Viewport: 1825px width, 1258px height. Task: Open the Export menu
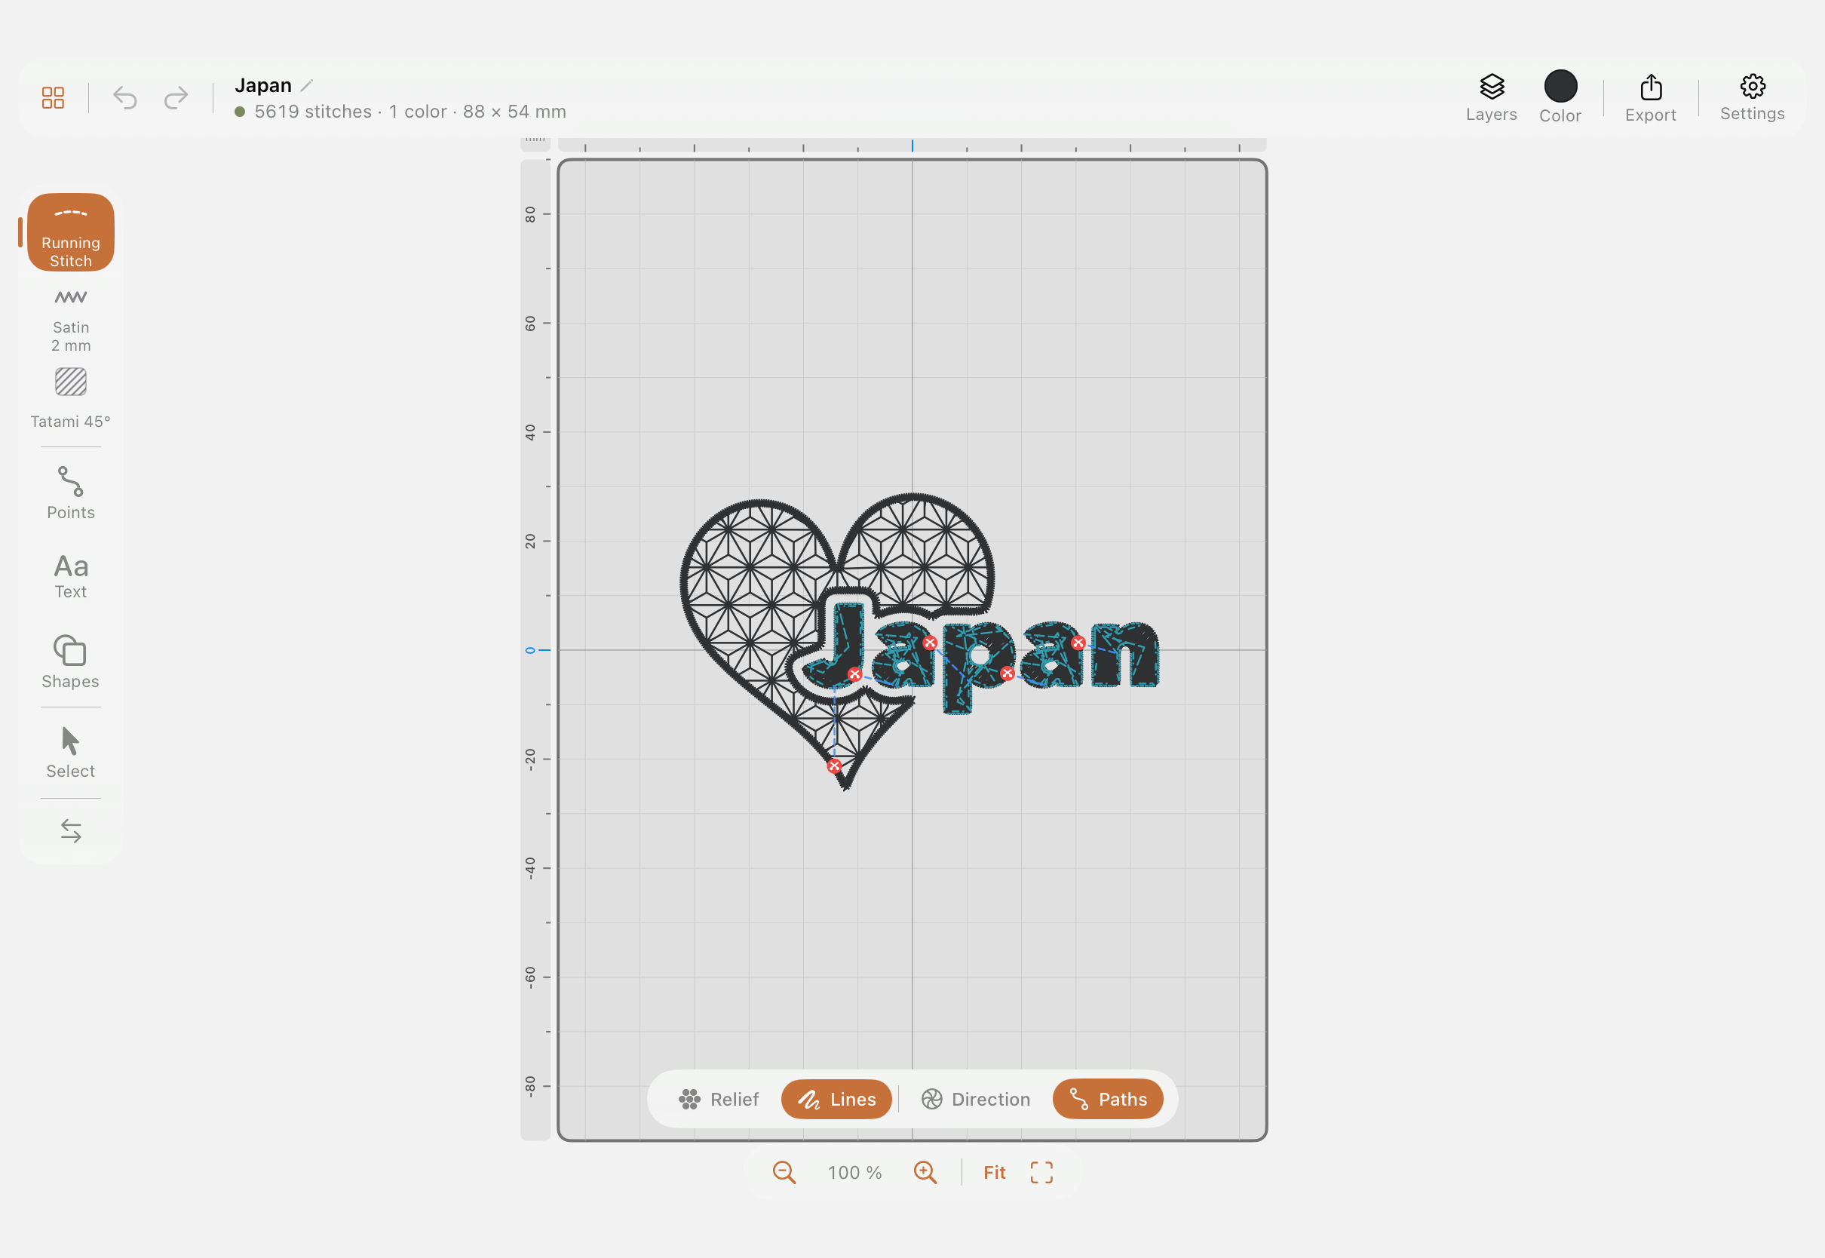(1650, 98)
